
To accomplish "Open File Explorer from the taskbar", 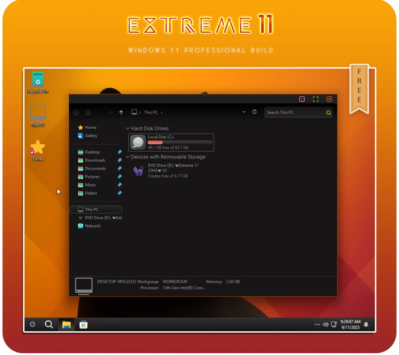I will tap(66, 324).
